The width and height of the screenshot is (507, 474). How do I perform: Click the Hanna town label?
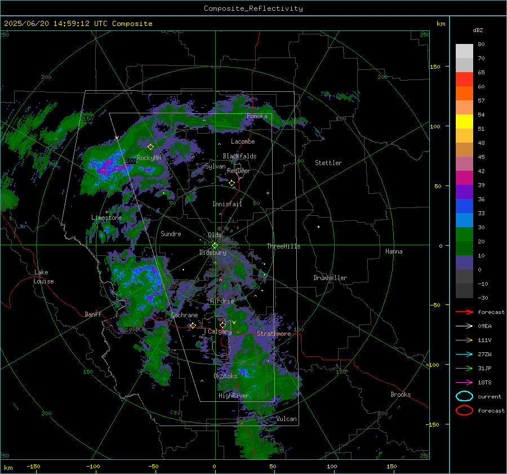click(x=394, y=251)
